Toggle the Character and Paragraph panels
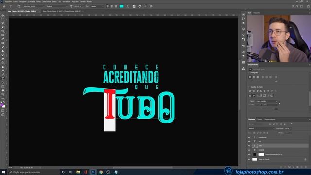Screen dimensions: 311x175 [134, 6]
